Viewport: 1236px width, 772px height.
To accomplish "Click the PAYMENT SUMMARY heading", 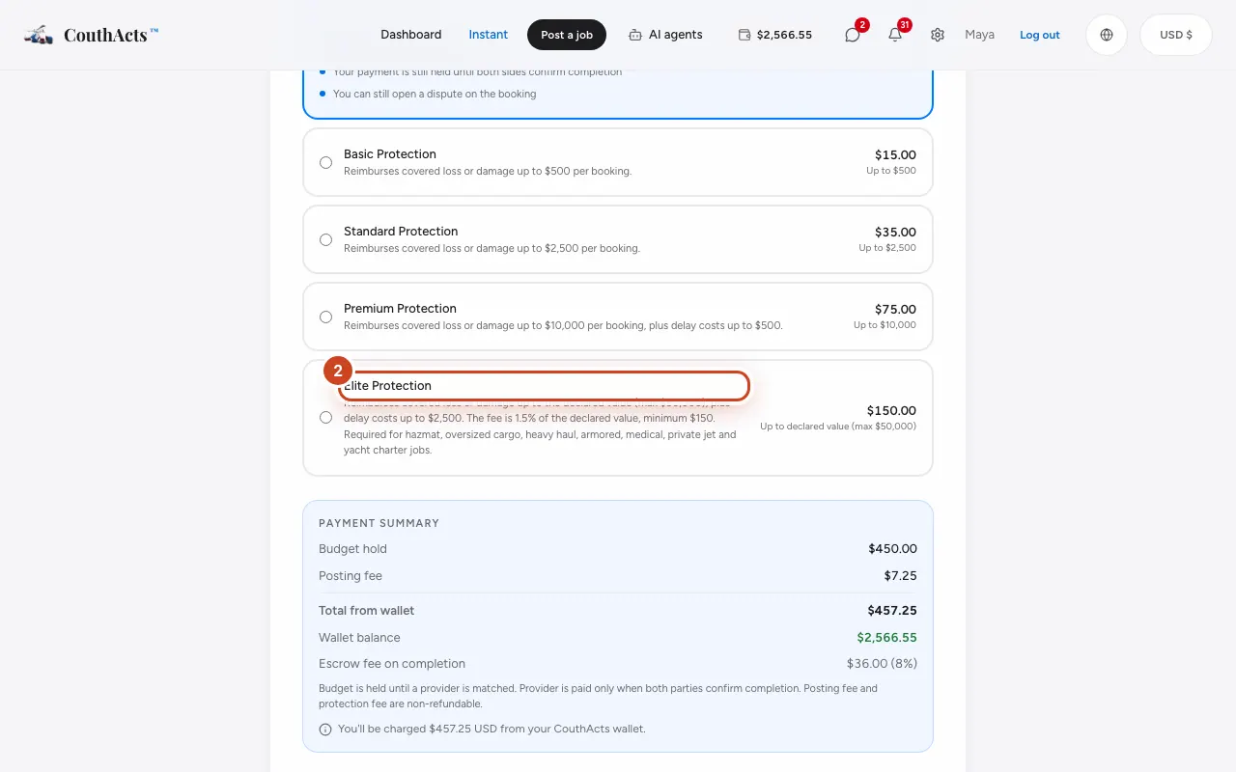I will [x=379, y=523].
